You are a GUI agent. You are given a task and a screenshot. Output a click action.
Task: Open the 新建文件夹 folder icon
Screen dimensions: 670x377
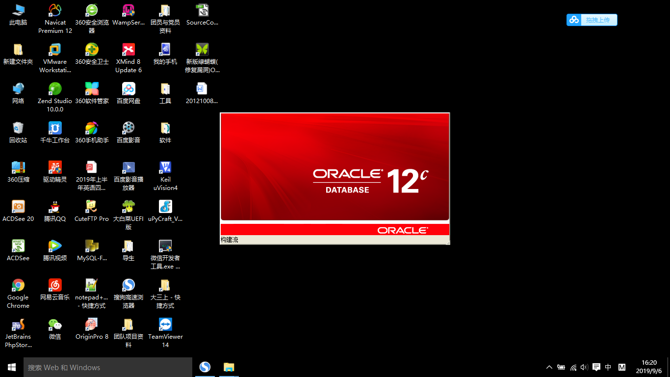pyautogui.click(x=18, y=54)
